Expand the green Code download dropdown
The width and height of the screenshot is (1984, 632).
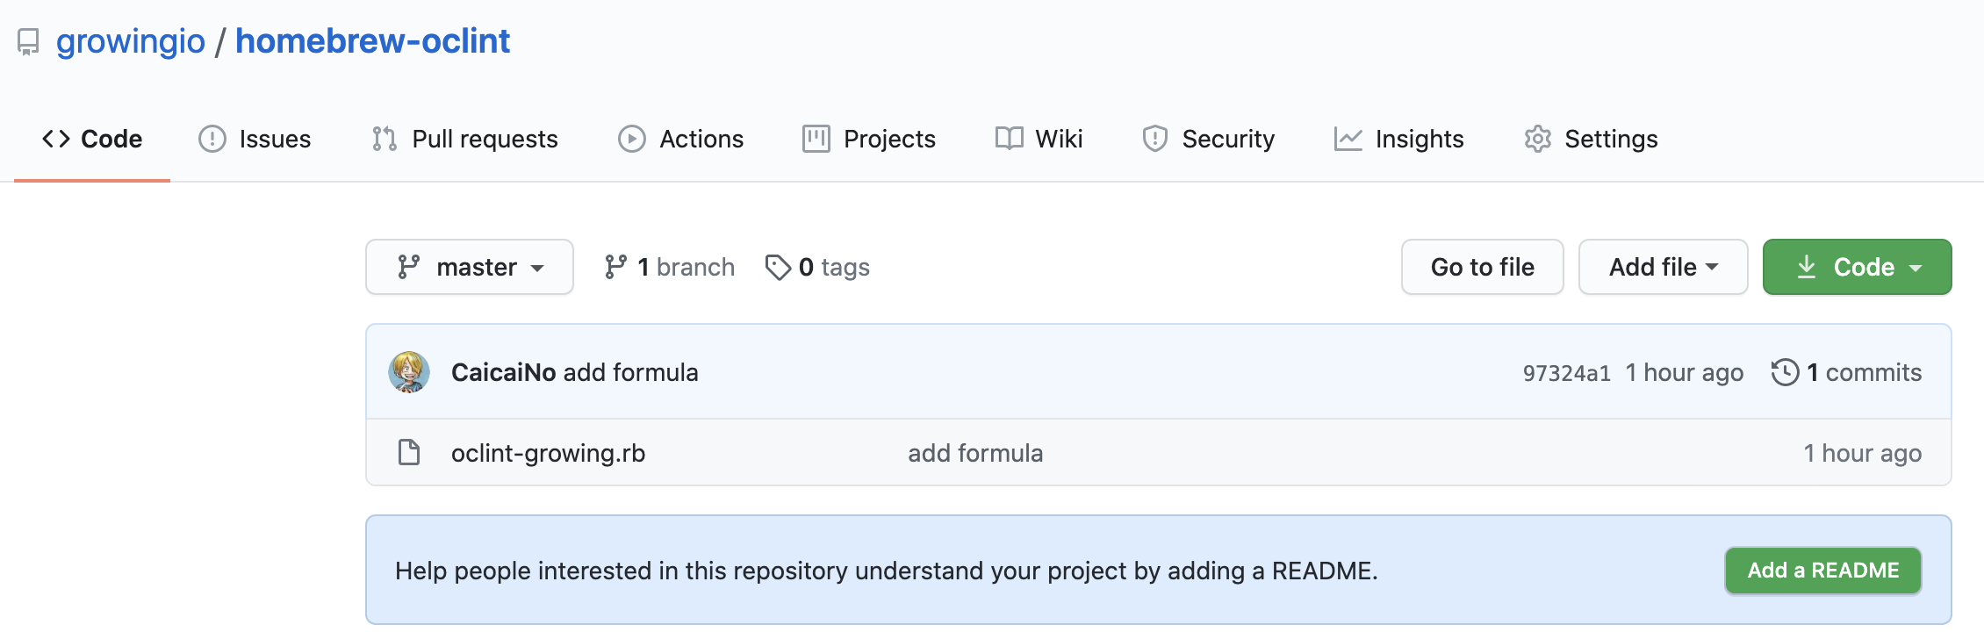(x=1857, y=267)
